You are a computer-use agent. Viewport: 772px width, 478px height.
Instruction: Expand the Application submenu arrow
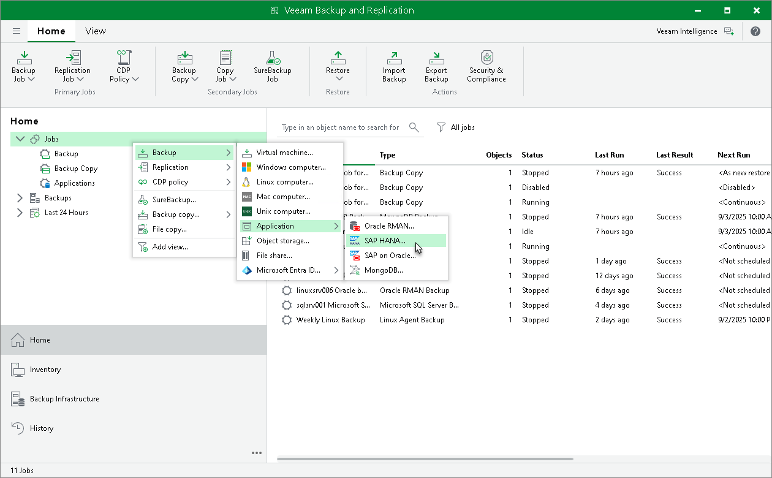click(x=336, y=226)
